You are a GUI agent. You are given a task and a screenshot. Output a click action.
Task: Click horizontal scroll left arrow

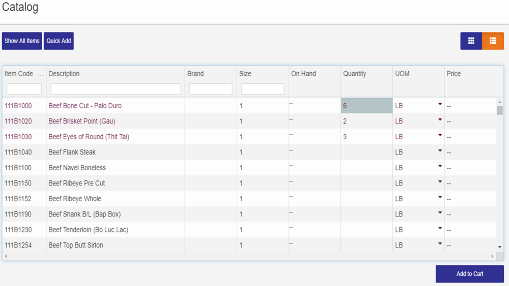tap(6, 256)
